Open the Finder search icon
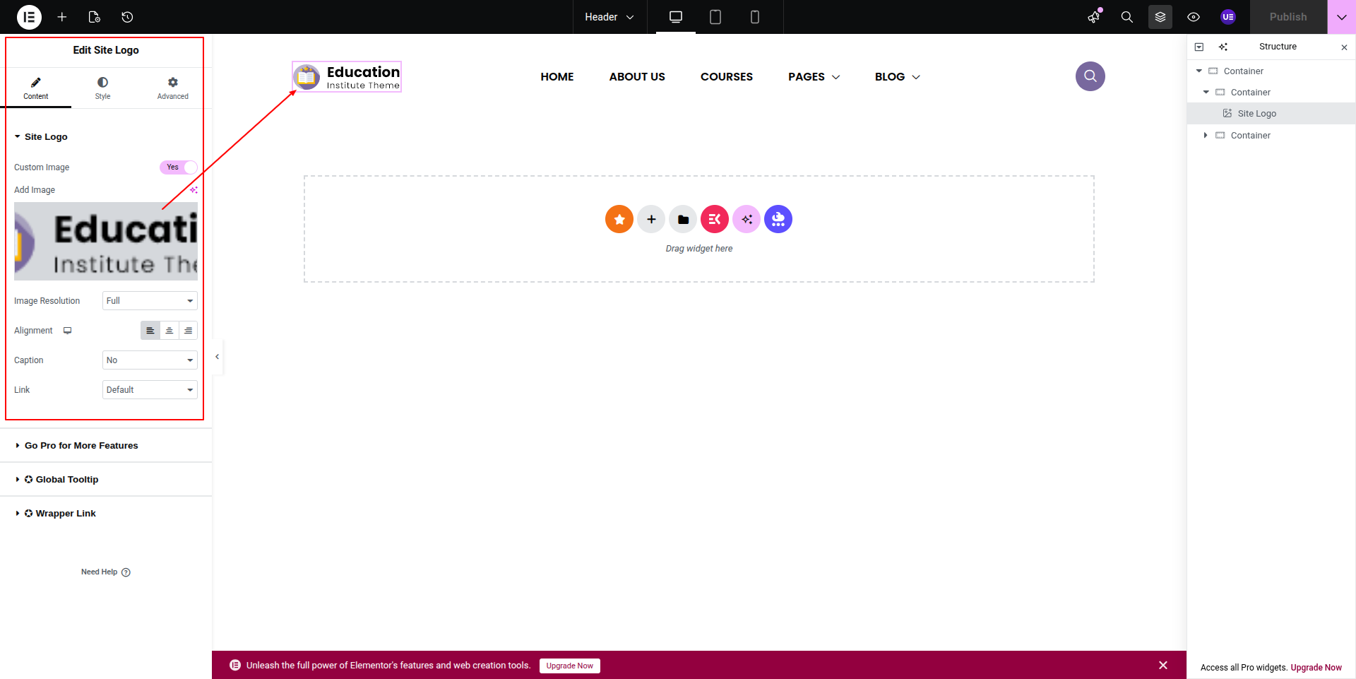The width and height of the screenshot is (1356, 679). (1126, 17)
